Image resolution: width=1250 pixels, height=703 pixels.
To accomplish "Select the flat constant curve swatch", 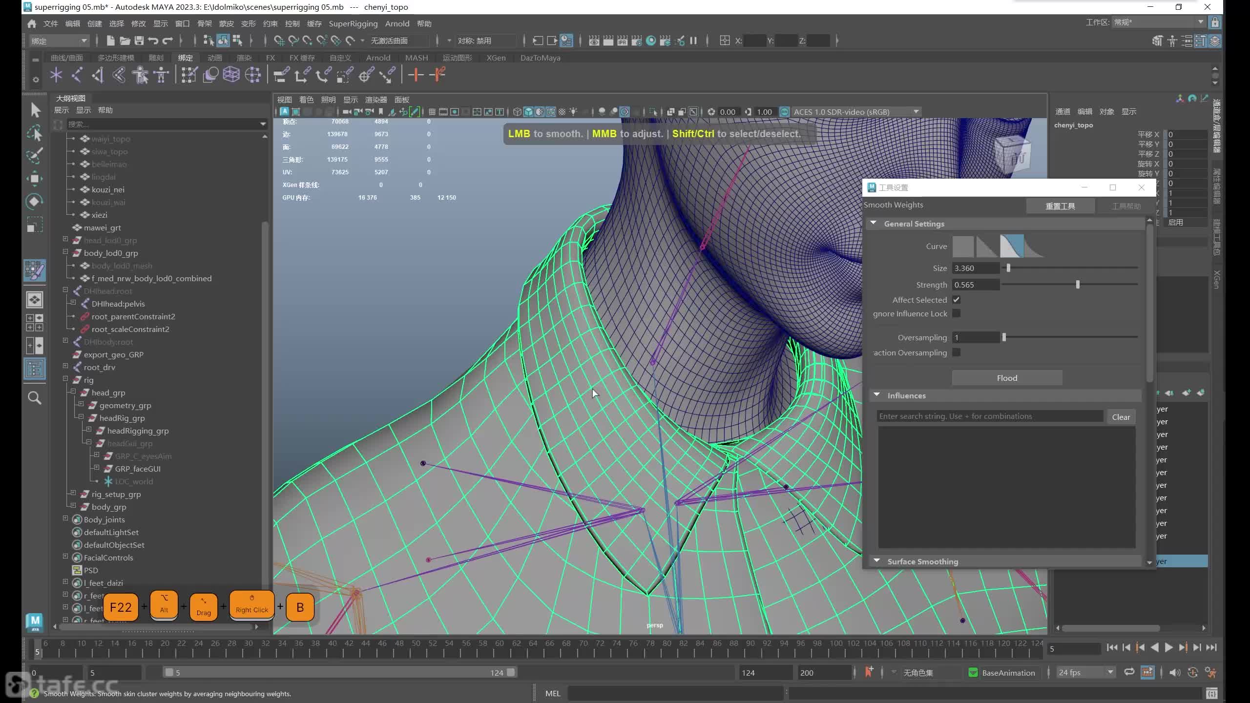I will click(x=963, y=246).
